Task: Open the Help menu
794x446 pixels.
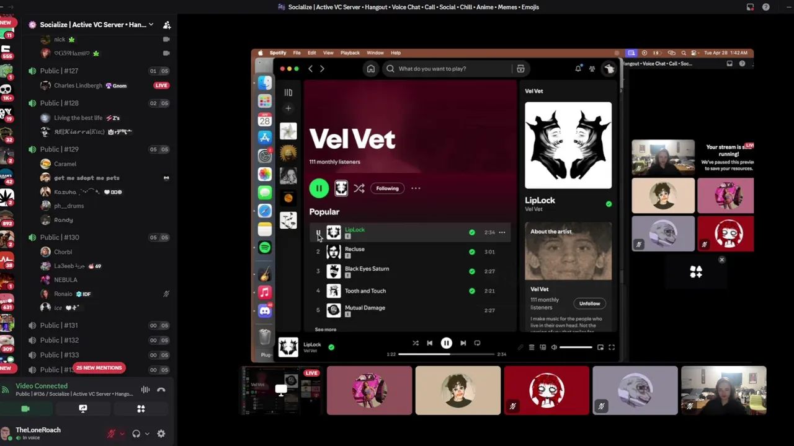Action: [x=396, y=53]
